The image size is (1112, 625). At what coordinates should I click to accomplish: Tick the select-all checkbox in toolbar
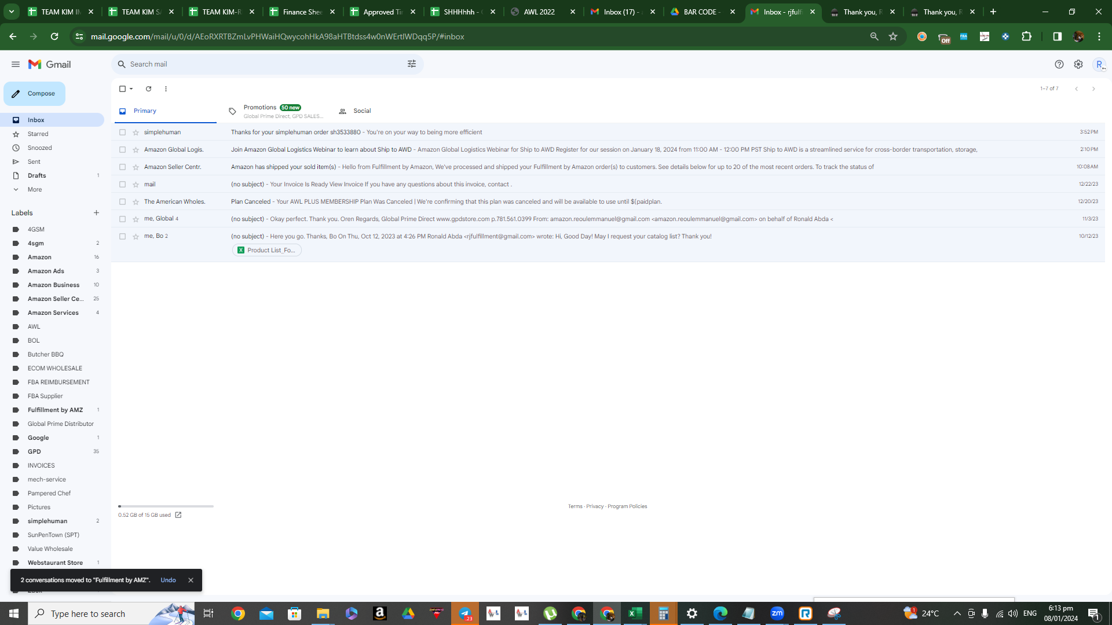[x=122, y=89]
